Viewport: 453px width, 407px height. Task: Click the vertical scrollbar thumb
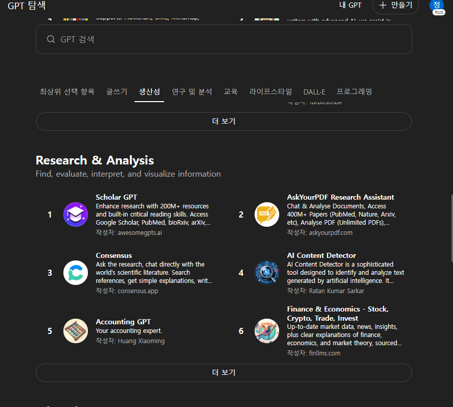click(451, 228)
